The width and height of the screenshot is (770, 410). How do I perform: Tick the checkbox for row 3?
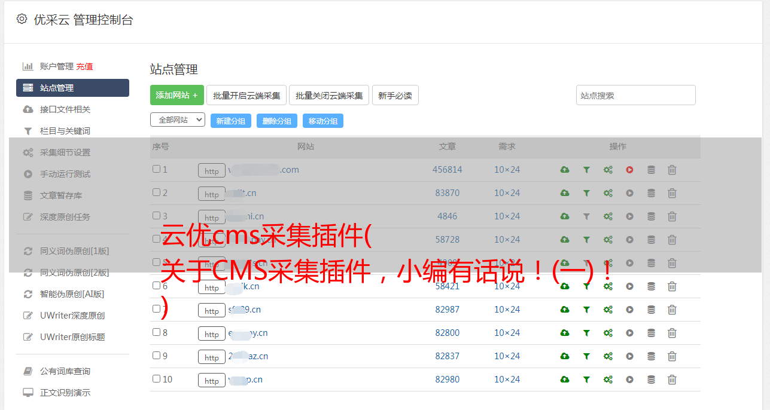tap(156, 216)
